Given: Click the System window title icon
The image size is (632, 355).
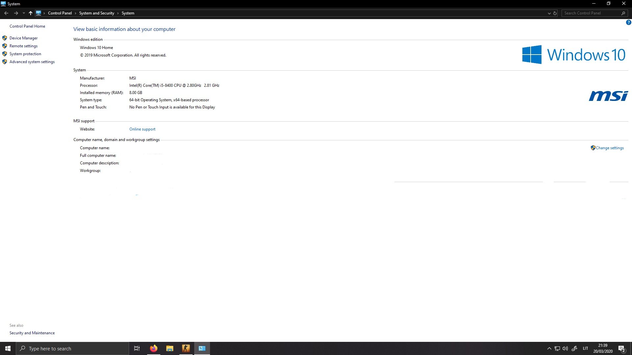Looking at the screenshot, I should click(3, 4).
